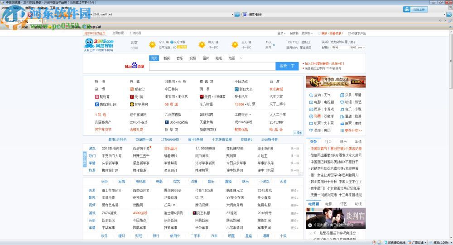Click the go button beside the address bar
The height and width of the screenshot is (245, 453).
pos(237,14)
